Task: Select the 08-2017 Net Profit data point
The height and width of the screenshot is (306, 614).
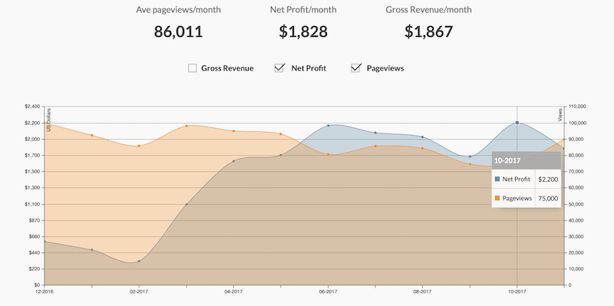Action: (x=422, y=137)
